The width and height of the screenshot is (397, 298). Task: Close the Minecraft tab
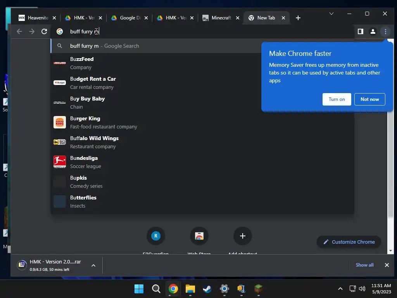click(x=238, y=18)
